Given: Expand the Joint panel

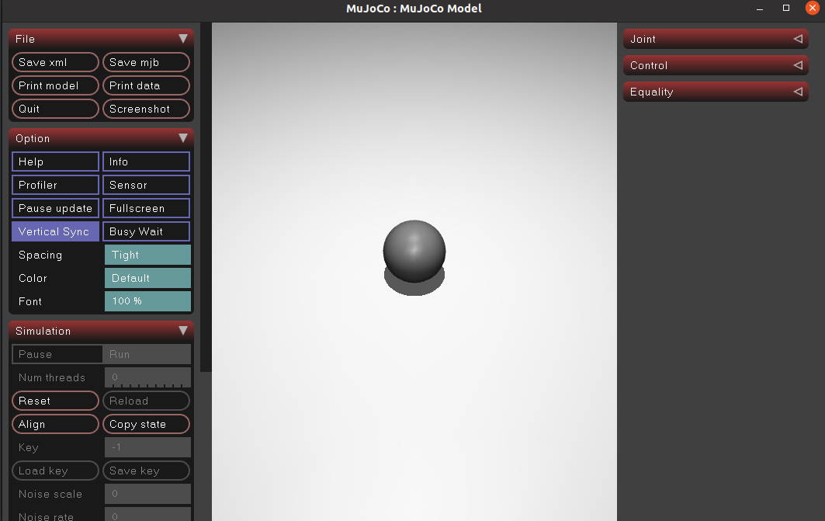Looking at the screenshot, I should click(x=716, y=39).
